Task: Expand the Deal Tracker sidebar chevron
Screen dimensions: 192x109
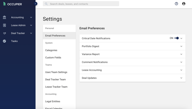Action: [x=31, y=33]
